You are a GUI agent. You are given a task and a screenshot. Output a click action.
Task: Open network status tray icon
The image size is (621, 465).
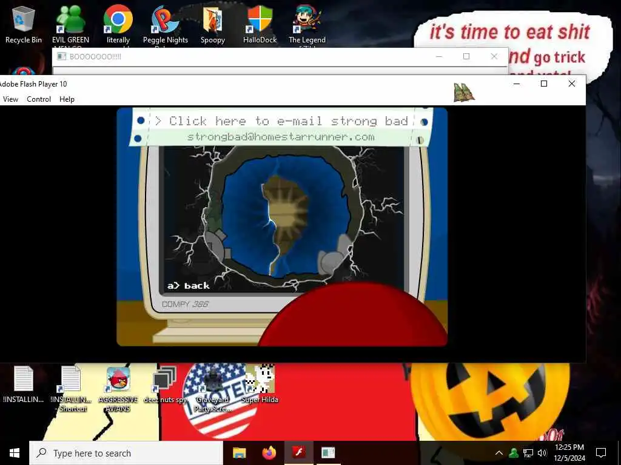528,453
